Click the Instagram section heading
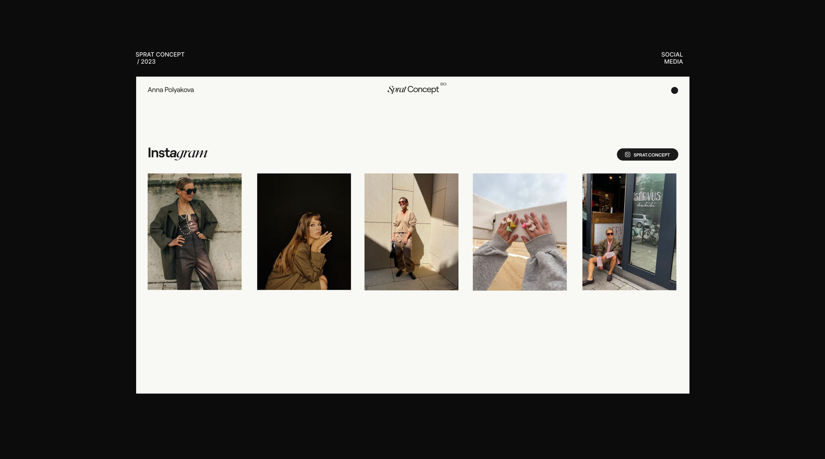Image resolution: width=825 pixels, height=459 pixels. pyautogui.click(x=177, y=153)
